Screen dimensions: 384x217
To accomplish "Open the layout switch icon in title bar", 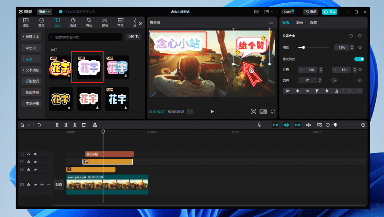I will (x=267, y=12).
